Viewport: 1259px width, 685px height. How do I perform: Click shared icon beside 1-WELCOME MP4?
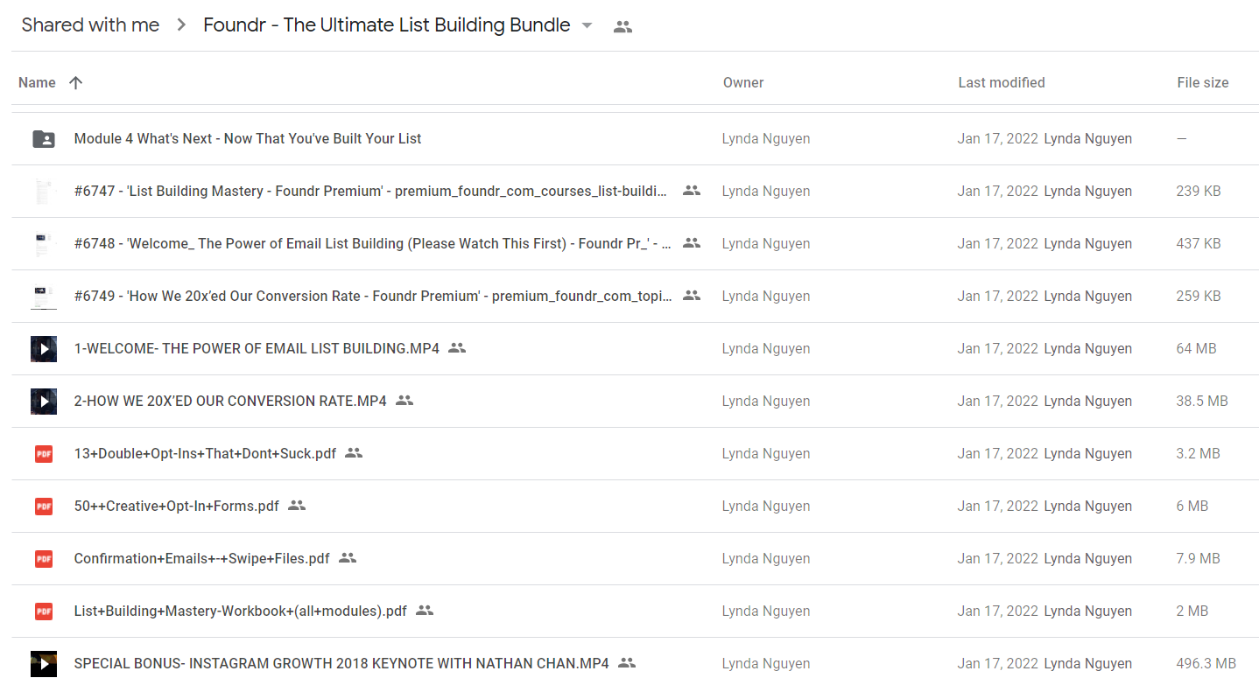(457, 347)
